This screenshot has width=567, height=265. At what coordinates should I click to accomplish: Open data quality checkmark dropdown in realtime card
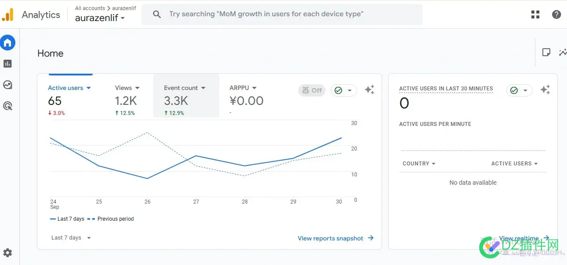point(519,90)
